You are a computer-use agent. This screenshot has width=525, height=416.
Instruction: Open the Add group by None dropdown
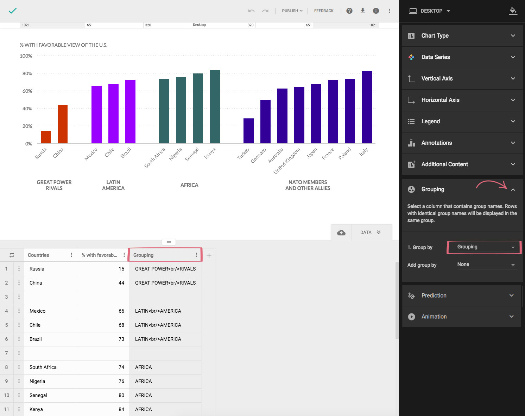click(x=485, y=265)
